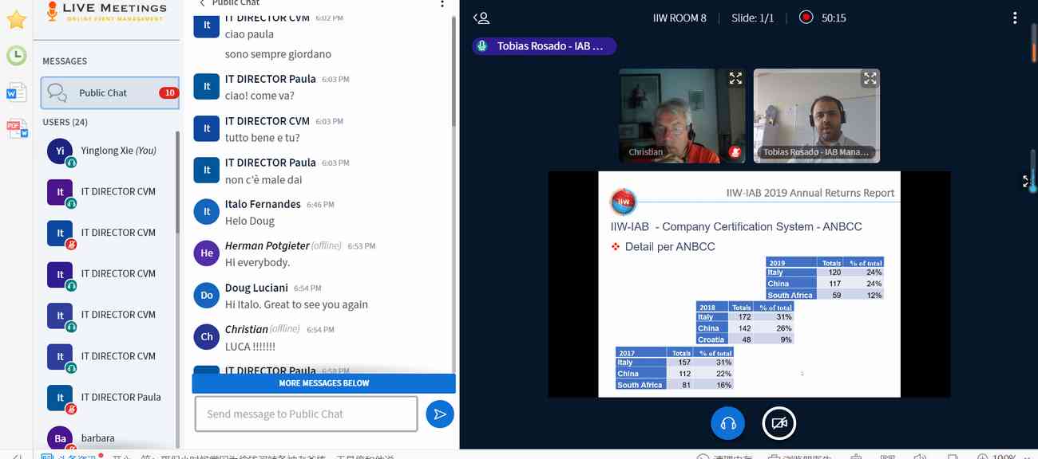Click Christian's webcam video thumbnail
1038x459 pixels.
682,116
